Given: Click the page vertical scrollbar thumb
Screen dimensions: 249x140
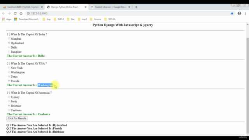Looking at the screenshot, I should pyautogui.click(x=247, y=86).
